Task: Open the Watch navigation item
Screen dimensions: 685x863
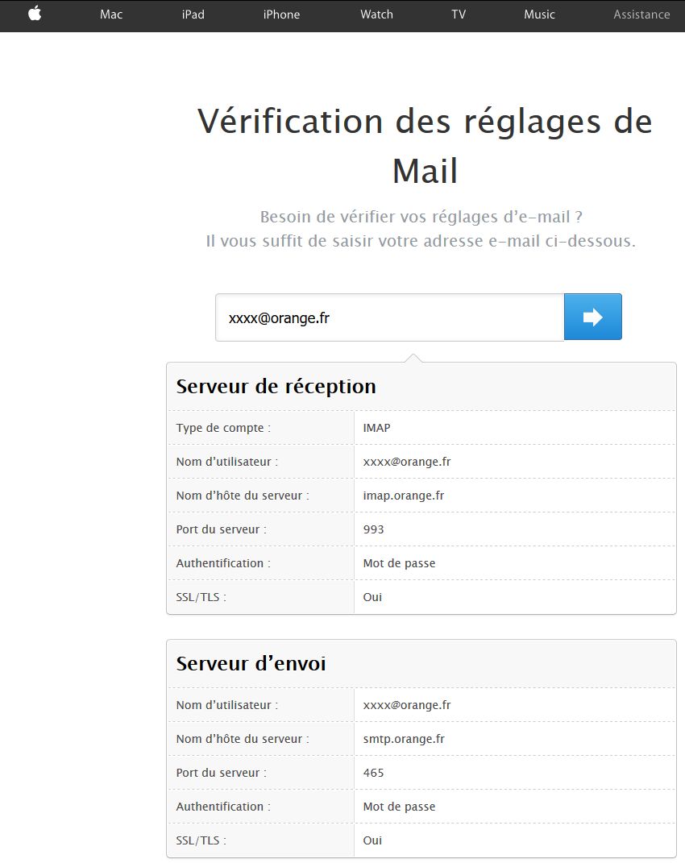Action: coord(376,15)
